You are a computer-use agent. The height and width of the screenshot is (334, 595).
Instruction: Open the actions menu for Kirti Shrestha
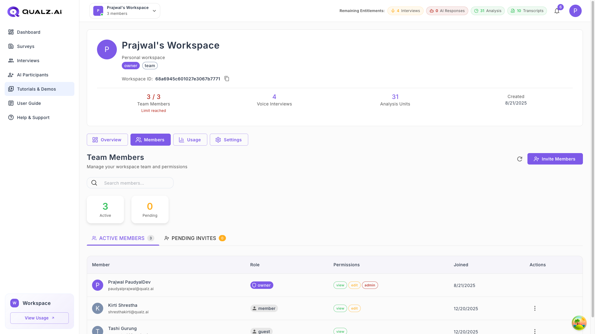click(x=535, y=308)
